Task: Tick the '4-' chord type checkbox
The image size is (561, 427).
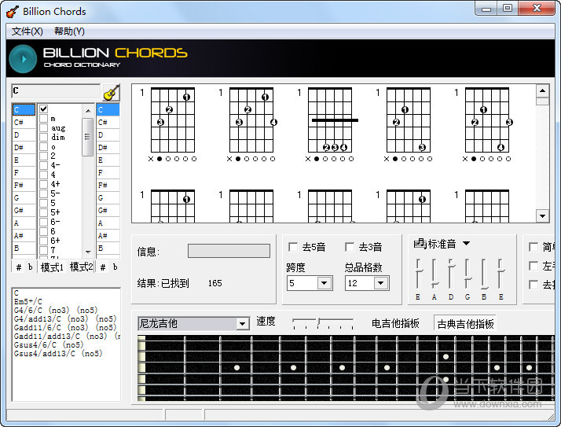Action: (44, 165)
